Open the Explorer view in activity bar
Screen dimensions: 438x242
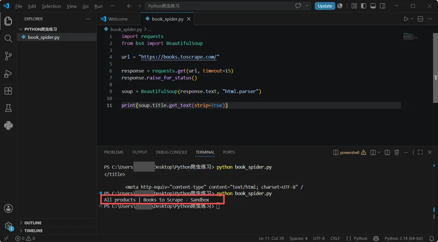[x=8, y=21]
